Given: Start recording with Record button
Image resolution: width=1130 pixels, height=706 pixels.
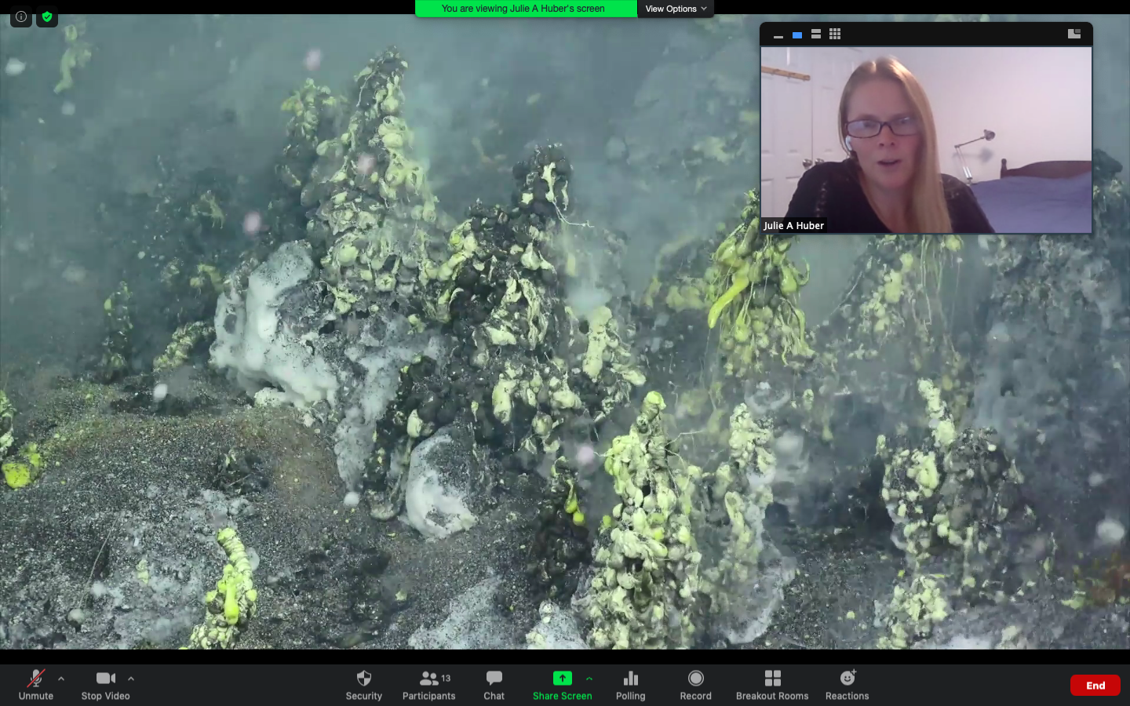Looking at the screenshot, I should tap(695, 685).
